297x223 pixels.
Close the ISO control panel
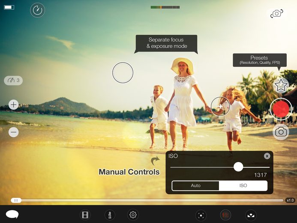coord(267,156)
